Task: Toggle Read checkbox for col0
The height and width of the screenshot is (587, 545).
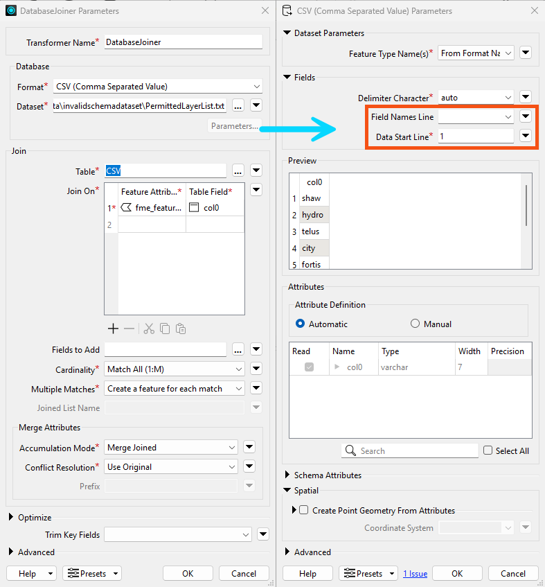Action: pyautogui.click(x=309, y=367)
